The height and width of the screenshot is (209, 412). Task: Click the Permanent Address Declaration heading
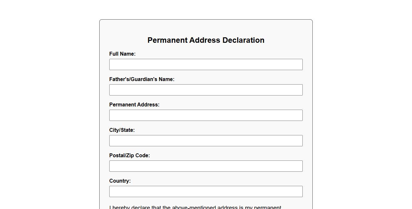click(206, 40)
